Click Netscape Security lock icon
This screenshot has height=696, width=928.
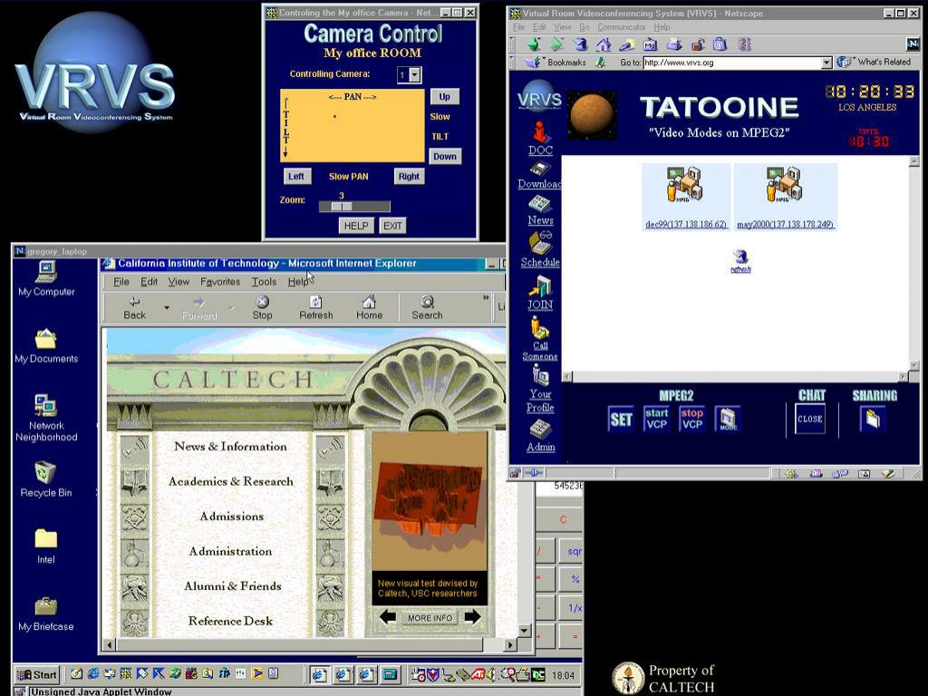[698, 44]
